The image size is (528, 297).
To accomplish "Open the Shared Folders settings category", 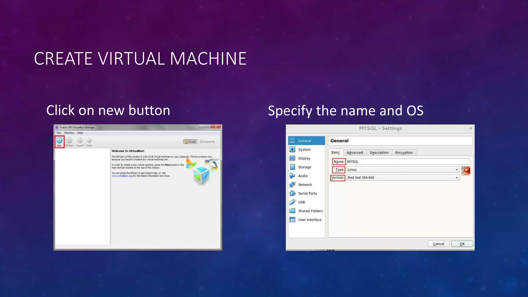I will coord(307,211).
